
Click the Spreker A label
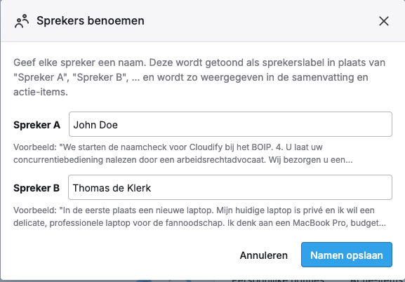click(36, 125)
